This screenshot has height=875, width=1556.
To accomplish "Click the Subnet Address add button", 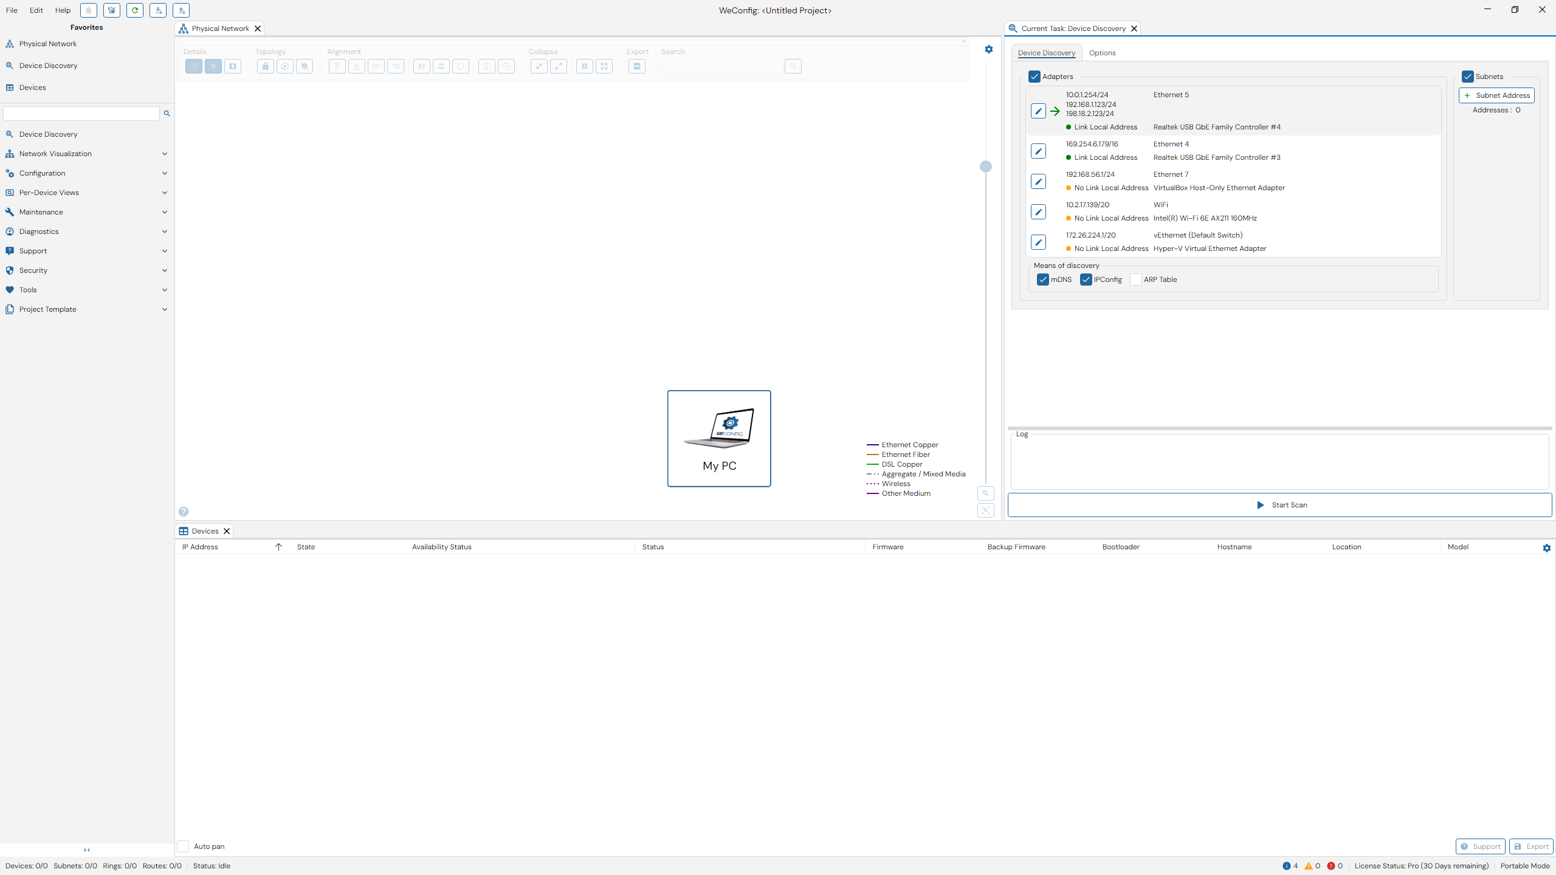I will point(1496,95).
